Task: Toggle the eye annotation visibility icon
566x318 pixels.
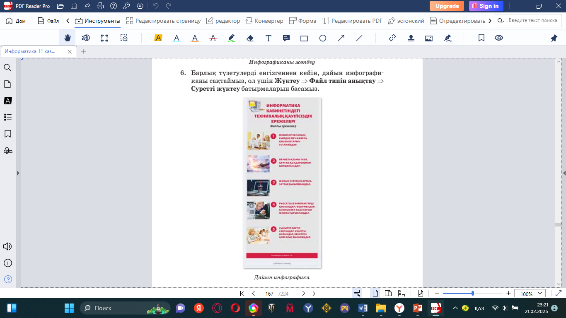Action: pyautogui.click(x=499, y=38)
